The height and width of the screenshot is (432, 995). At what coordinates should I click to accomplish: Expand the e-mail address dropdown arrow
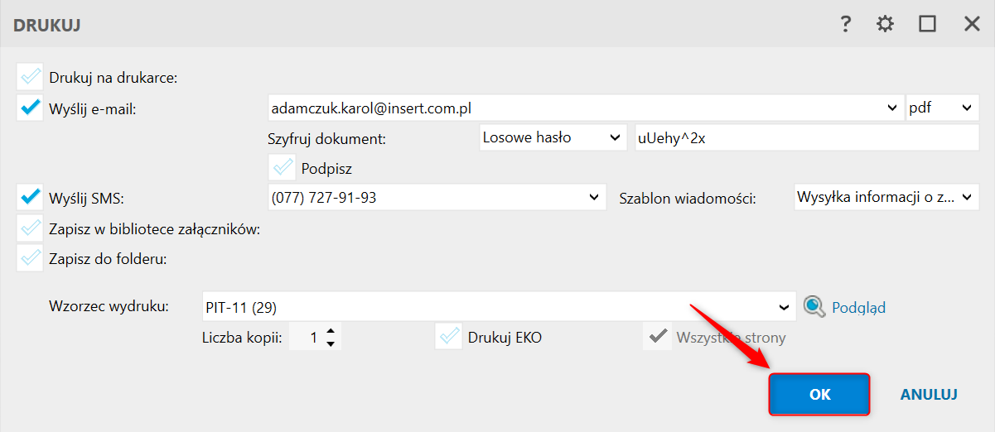(892, 108)
